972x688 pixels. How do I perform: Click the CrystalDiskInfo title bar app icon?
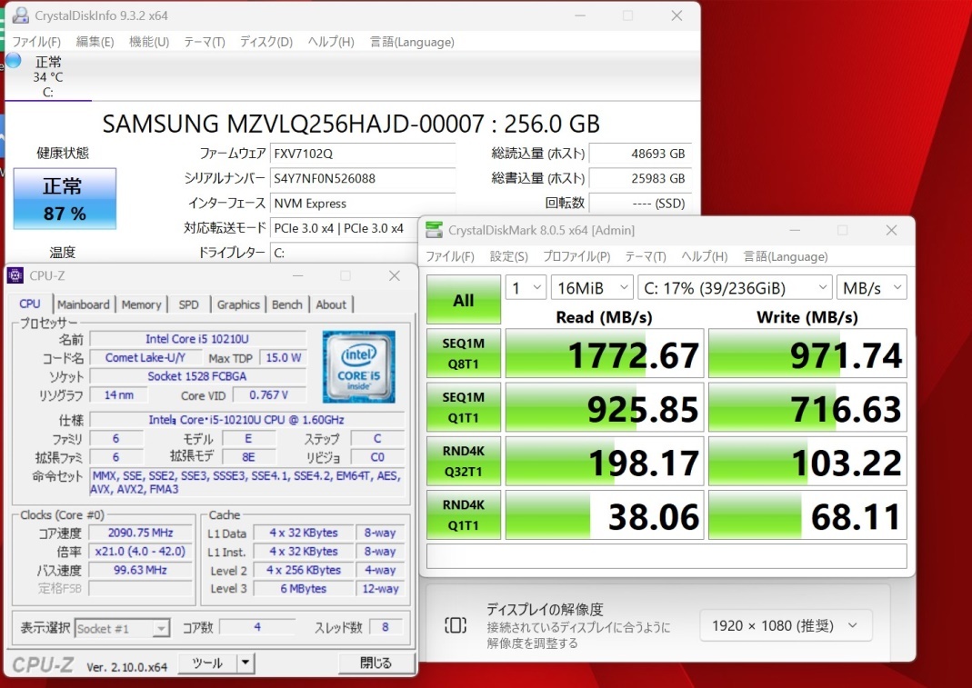[x=20, y=15]
